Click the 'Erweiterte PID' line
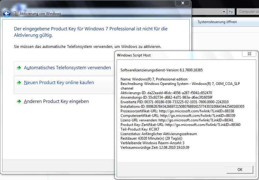This screenshot has height=180, width=259. [x=174, y=102]
